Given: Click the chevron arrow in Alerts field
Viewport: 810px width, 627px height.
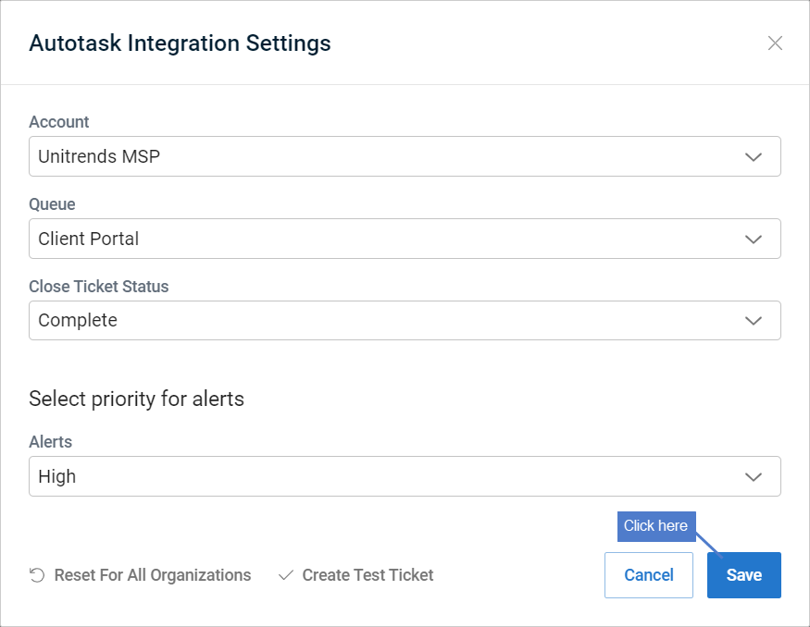Looking at the screenshot, I should (754, 477).
